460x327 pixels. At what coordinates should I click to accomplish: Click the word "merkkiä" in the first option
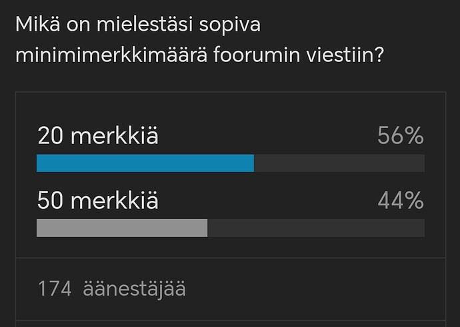point(115,135)
